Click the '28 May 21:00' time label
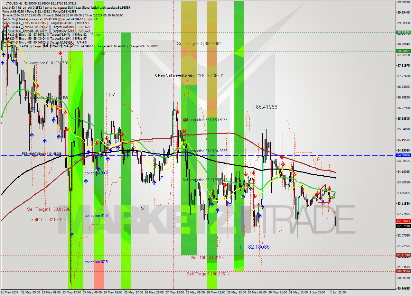412x296 pixels. point(216,292)
